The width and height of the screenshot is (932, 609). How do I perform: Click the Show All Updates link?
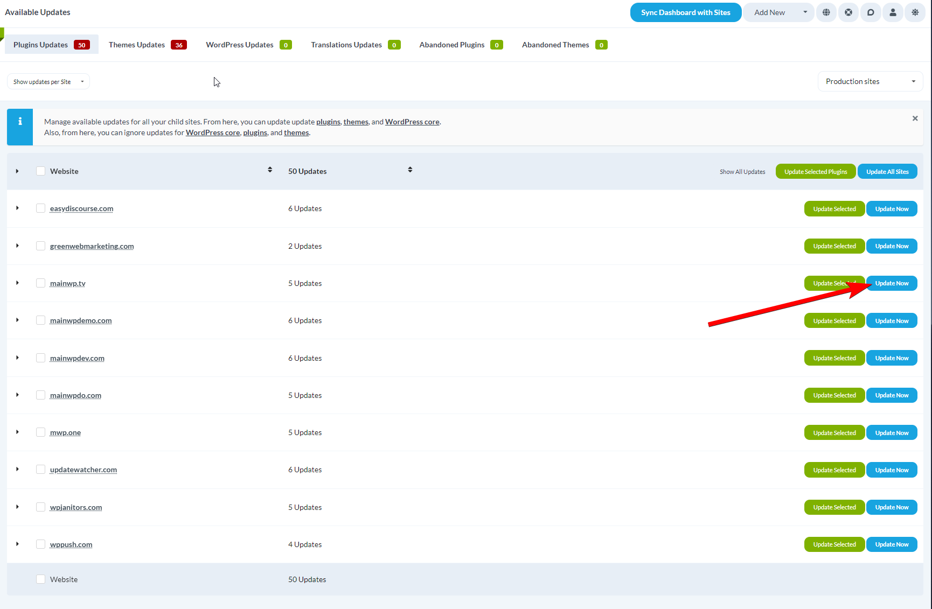click(742, 171)
